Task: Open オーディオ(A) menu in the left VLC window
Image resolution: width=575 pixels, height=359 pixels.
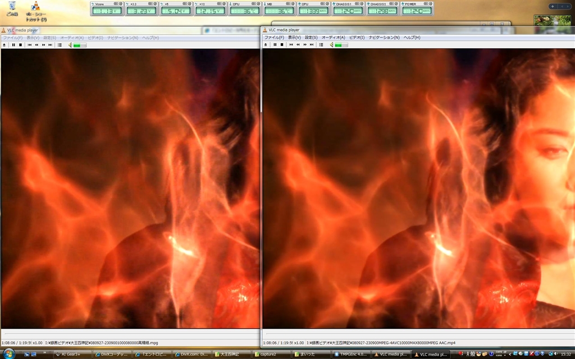Action: tap(72, 38)
